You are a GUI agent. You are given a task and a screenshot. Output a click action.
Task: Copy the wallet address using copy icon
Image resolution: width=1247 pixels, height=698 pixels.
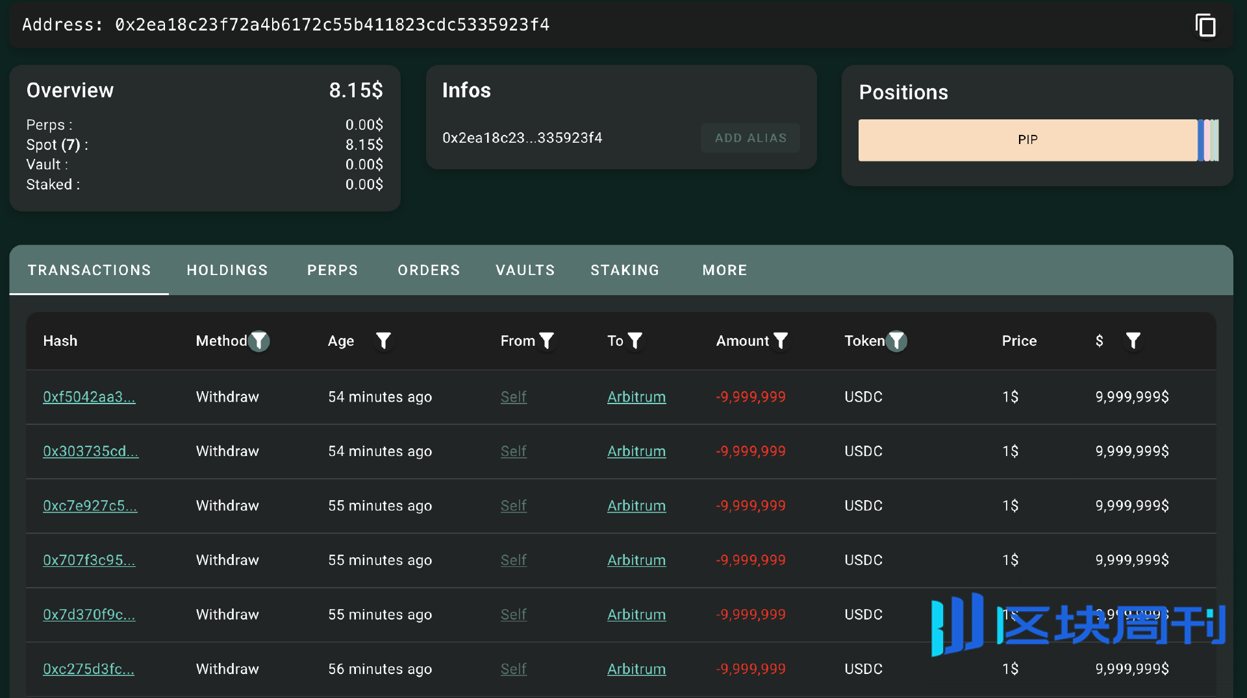pyautogui.click(x=1205, y=26)
